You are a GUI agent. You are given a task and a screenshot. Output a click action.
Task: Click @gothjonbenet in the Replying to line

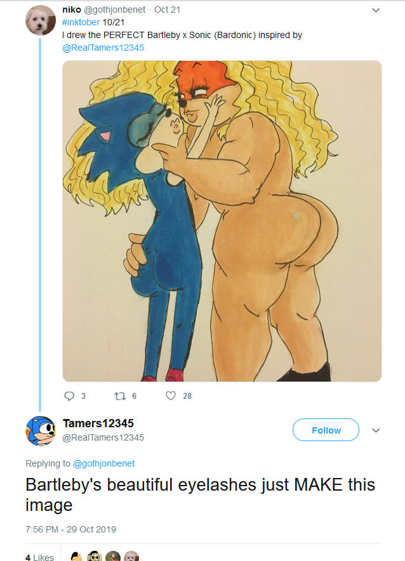[x=103, y=463]
